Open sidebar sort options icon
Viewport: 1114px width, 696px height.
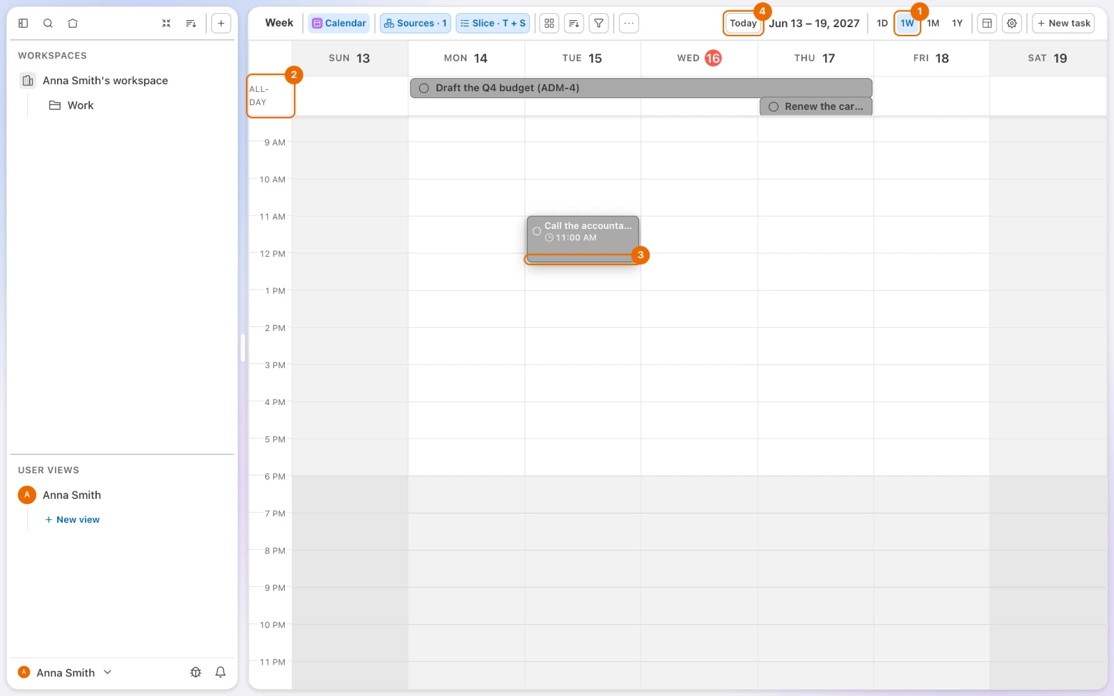(191, 23)
